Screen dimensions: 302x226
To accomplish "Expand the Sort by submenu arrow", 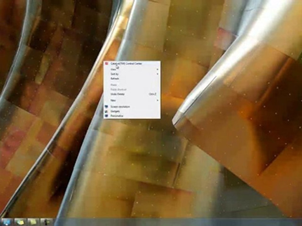I will click(x=157, y=74).
